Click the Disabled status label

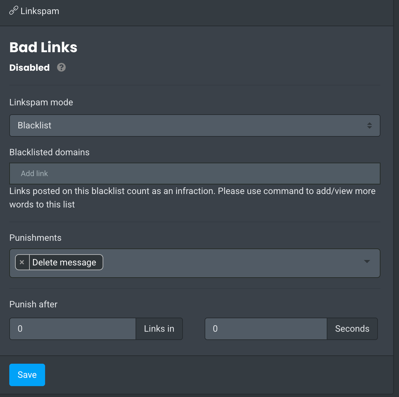[29, 68]
